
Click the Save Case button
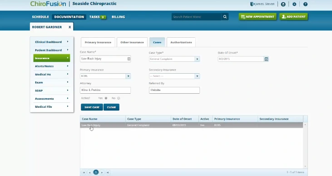tap(92, 107)
